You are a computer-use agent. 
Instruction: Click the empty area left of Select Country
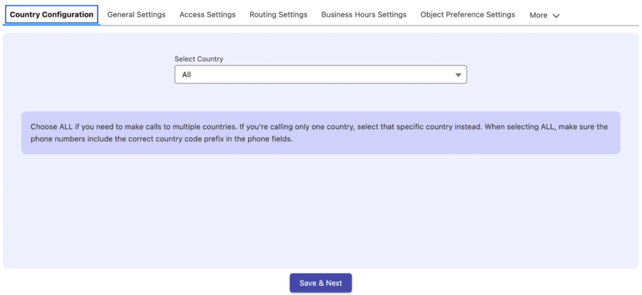pos(88,69)
